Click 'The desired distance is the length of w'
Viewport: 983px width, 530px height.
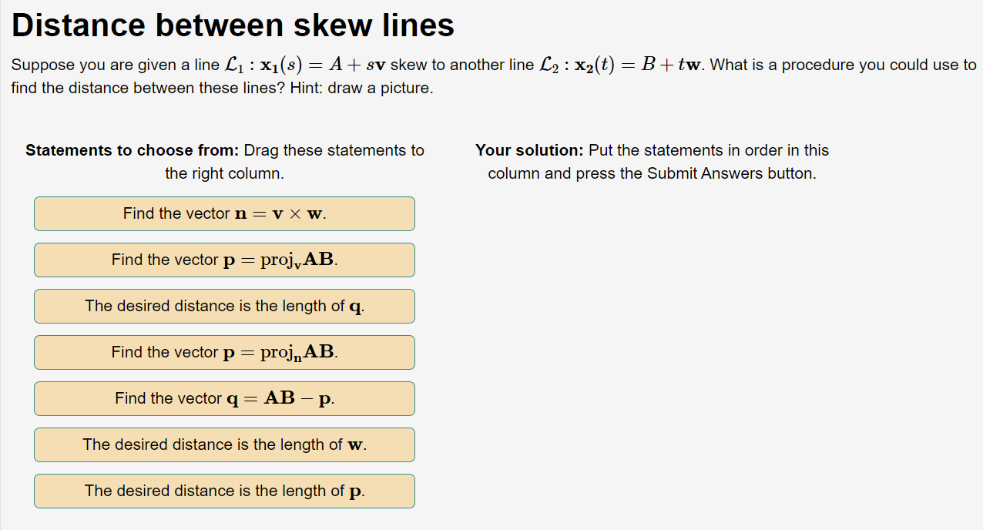click(x=224, y=444)
